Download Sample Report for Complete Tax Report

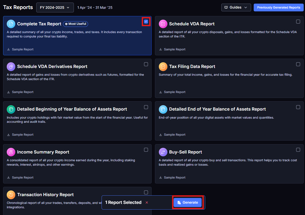(20, 49)
